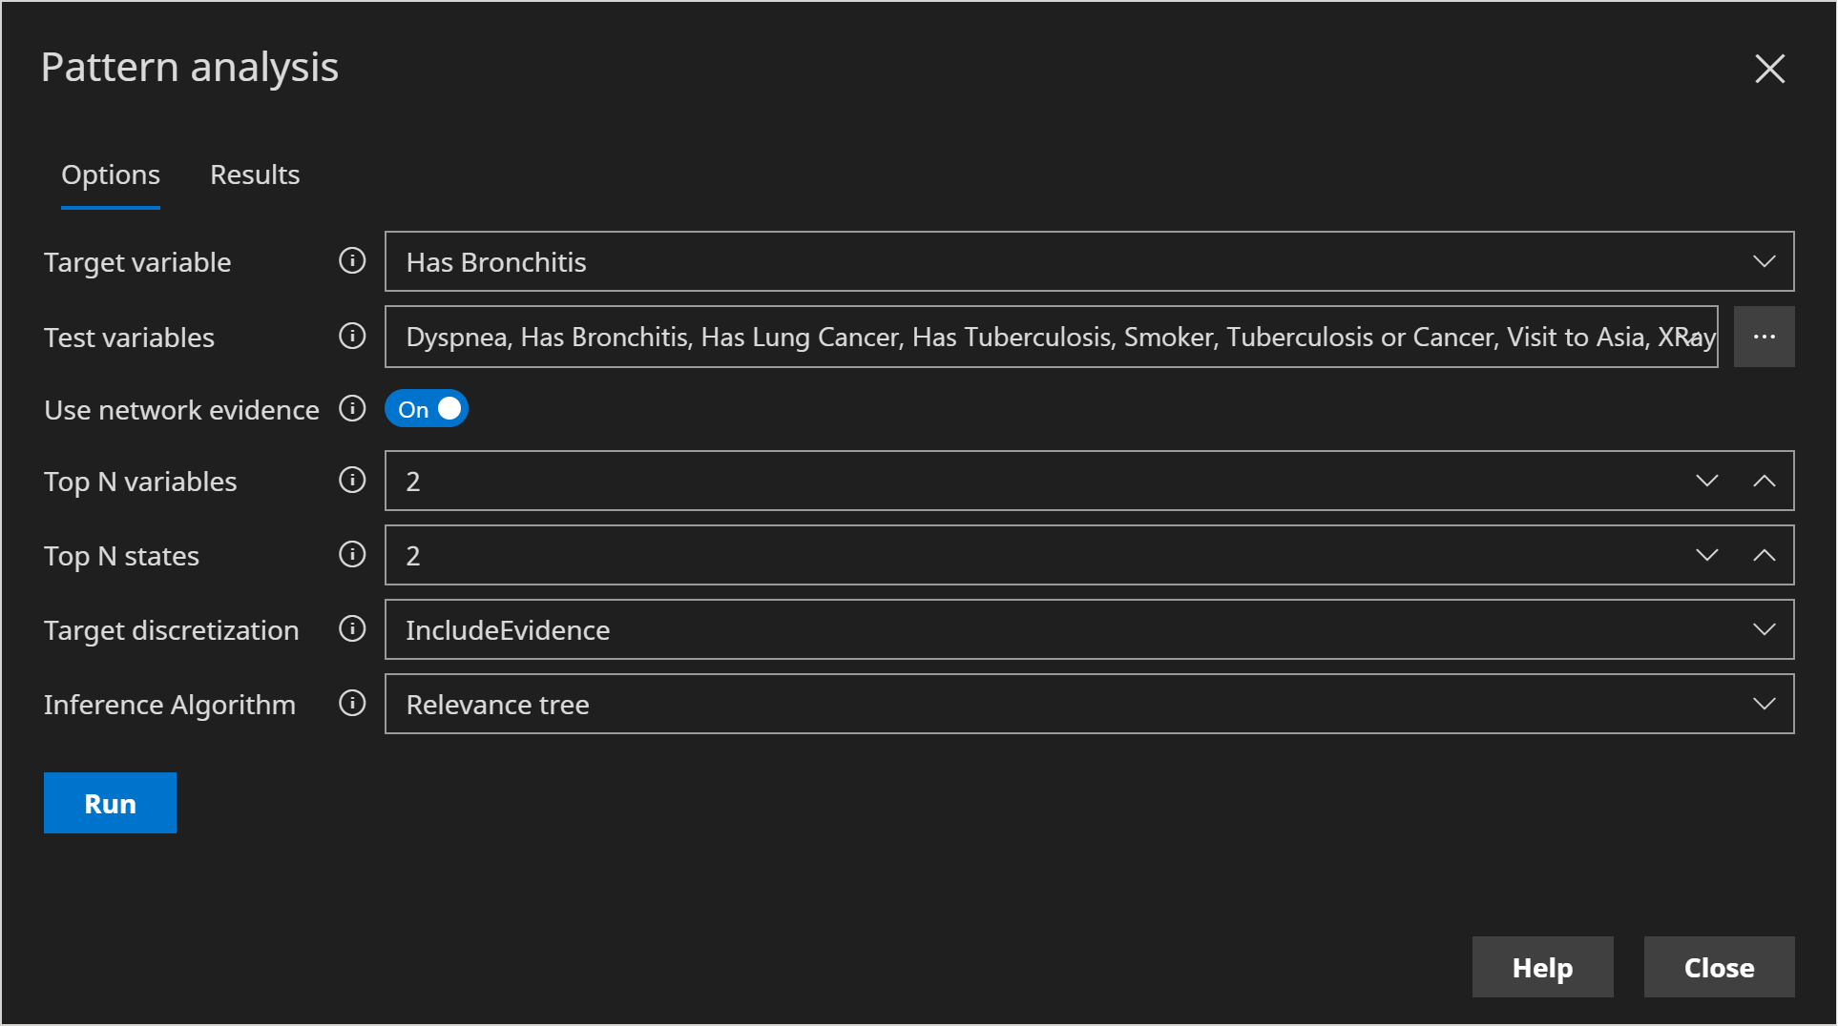Click info icon beside Top N variables
Viewport: 1838px width, 1026px height.
pyautogui.click(x=352, y=480)
